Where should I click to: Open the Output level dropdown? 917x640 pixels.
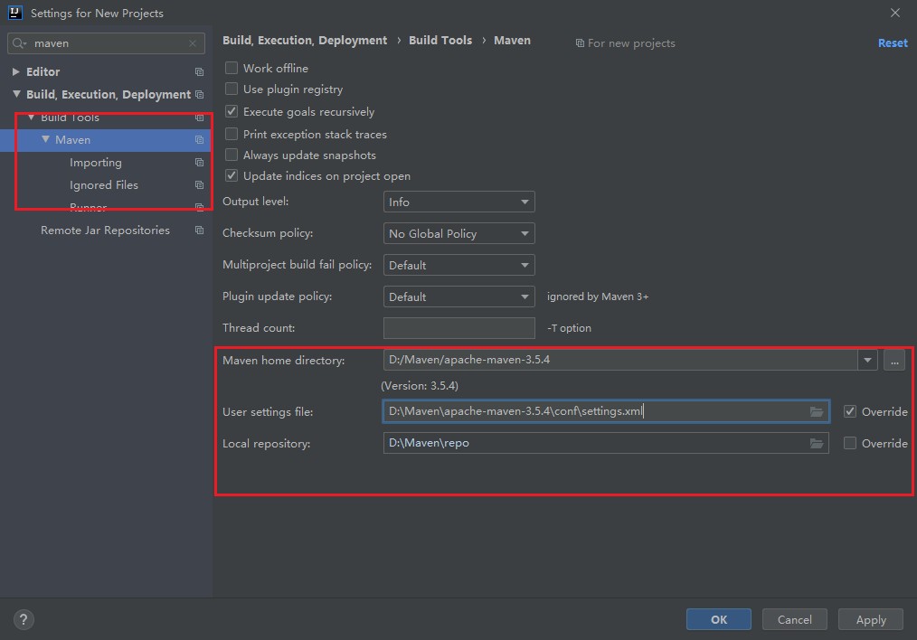(x=459, y=202)
